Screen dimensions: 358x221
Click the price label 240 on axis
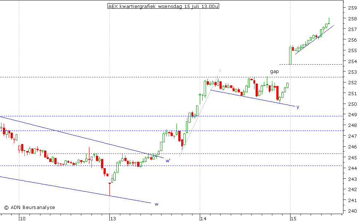(x=352, y=211)
